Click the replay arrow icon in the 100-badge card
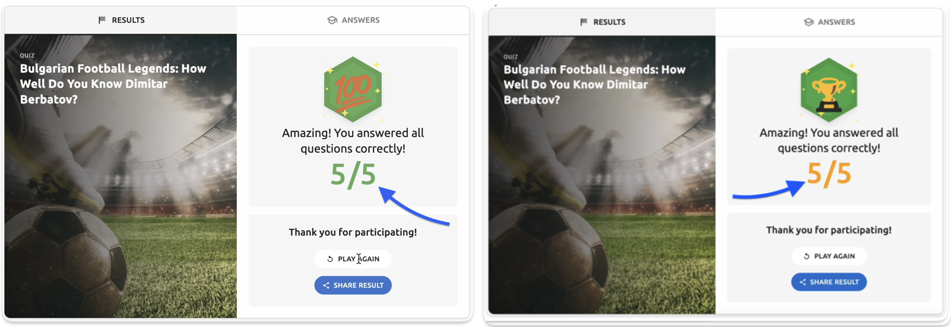This screenshot has height=327, width=951. 330,259
